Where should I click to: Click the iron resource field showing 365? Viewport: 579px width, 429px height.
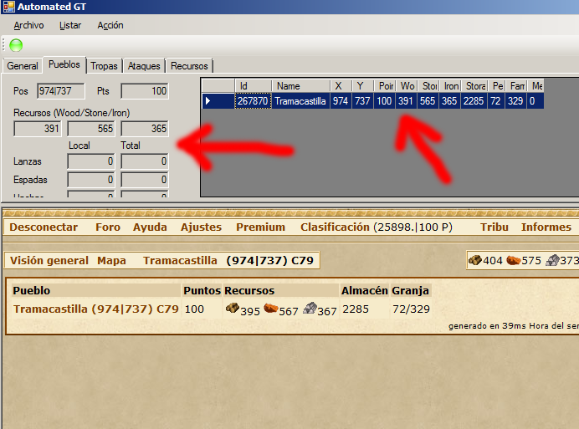tap(145, 129)
